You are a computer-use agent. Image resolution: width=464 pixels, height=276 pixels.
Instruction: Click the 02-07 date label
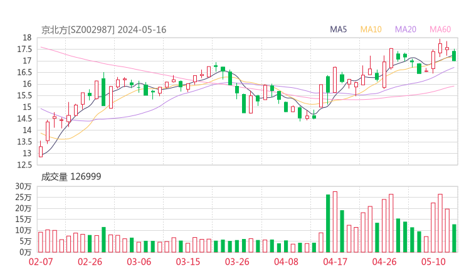click(x=41, y=262)
